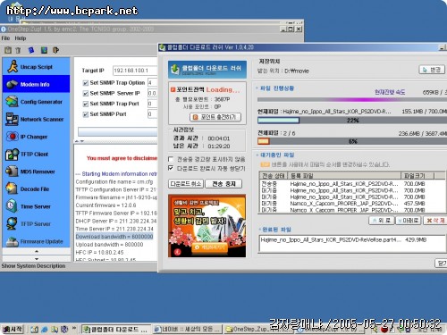Click the orange advertisement banner image
This screenshot has width=447, height=335.
(207, 226)
